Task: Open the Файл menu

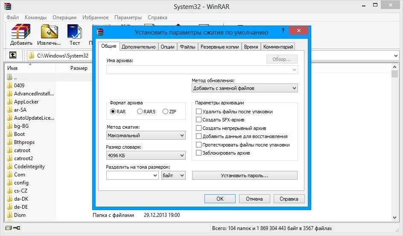Action: 13,17
